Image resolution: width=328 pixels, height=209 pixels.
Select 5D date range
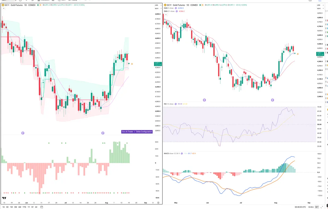tap(7, 207)
